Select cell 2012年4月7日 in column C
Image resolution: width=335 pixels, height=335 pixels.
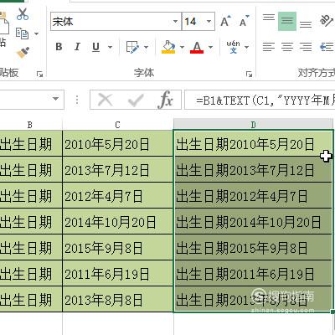117,195
